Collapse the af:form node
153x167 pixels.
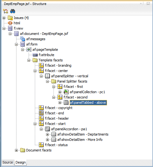click(16, 45)
